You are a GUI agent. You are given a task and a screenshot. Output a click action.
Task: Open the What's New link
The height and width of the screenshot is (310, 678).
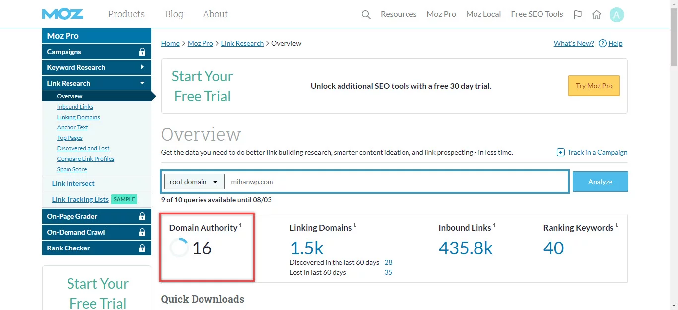coord(573,43)
